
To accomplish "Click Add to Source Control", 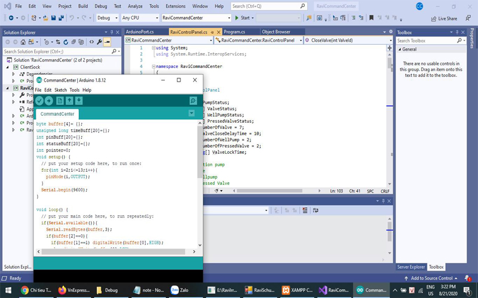I will pyautogui.click(x=431, y=278).
